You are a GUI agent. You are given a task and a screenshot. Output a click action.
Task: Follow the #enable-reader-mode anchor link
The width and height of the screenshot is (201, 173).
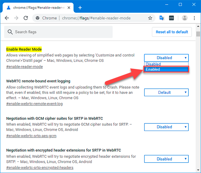pos(24,67)
